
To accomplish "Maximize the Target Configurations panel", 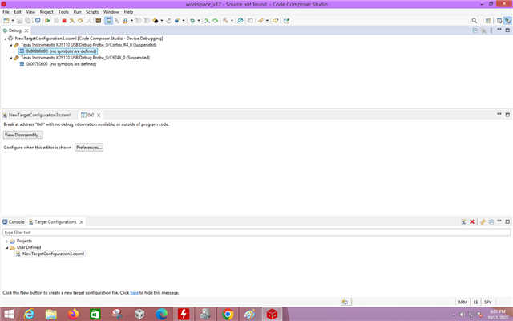I will [x=507, y=221].
